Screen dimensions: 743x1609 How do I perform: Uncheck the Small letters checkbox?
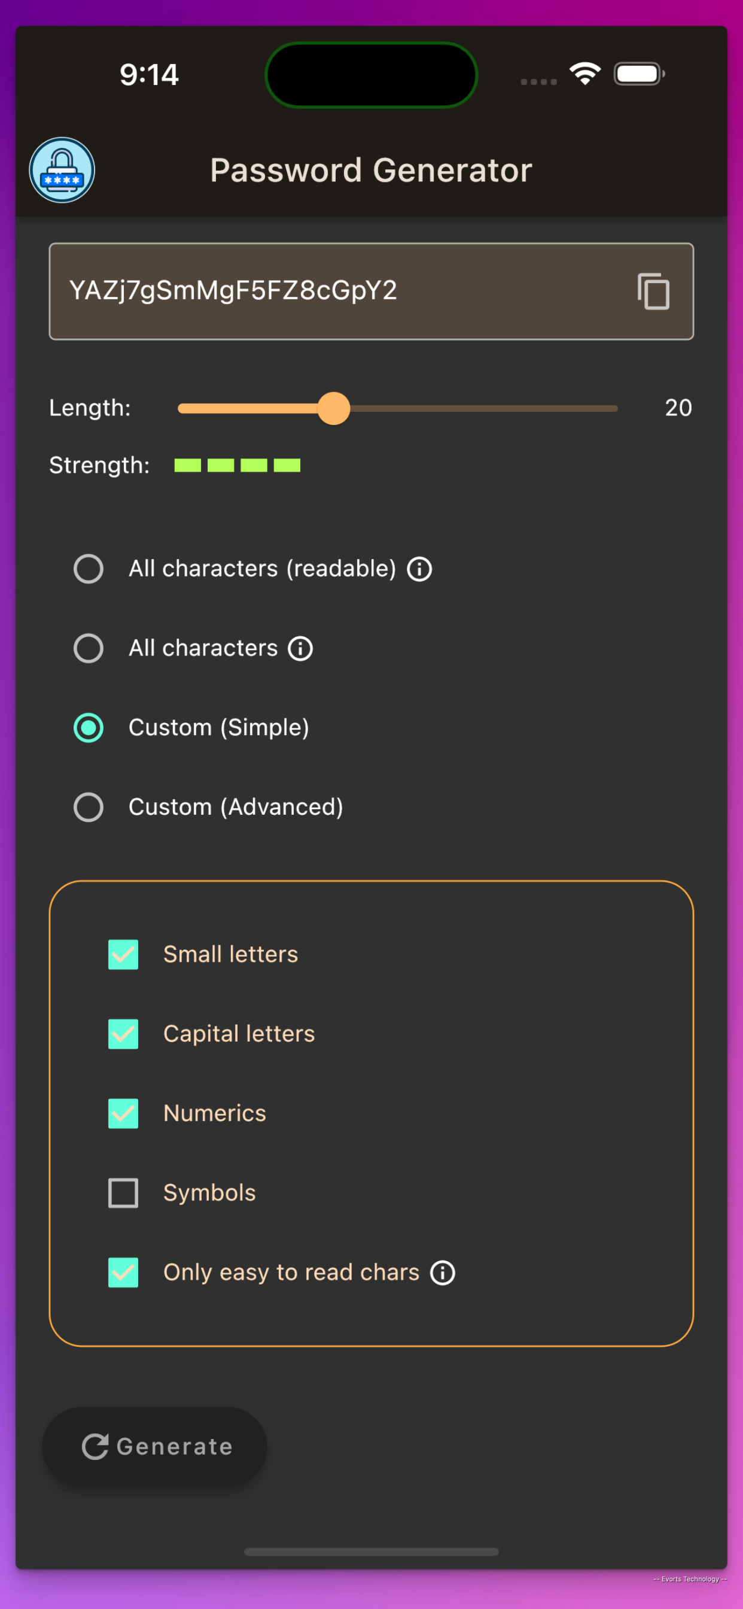pos(123,954)
